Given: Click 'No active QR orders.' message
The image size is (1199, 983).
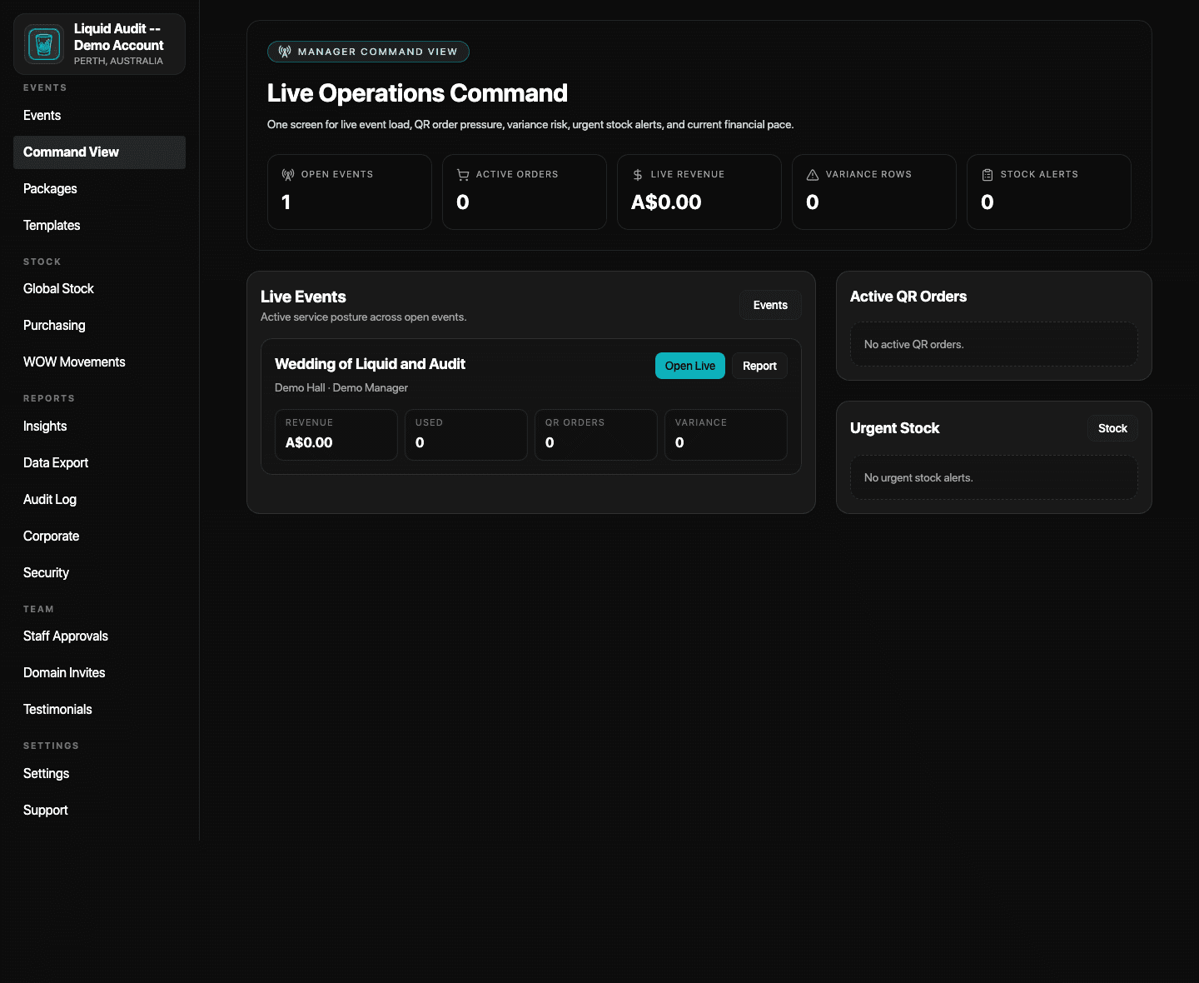Looking at the screenshot, I should pos(913,345).
